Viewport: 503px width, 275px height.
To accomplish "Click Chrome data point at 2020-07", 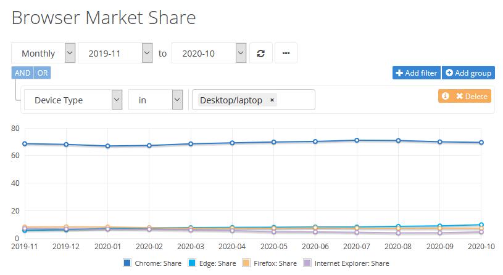I will [357, 140].
